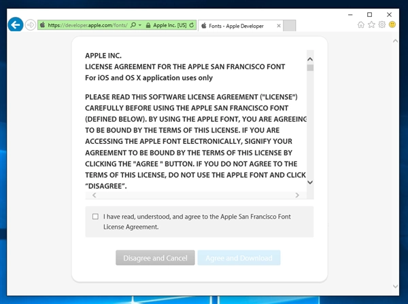Open the address bar dropdown arrow
The width and height of the screenshot is (408, 304).
click(140, 25)
